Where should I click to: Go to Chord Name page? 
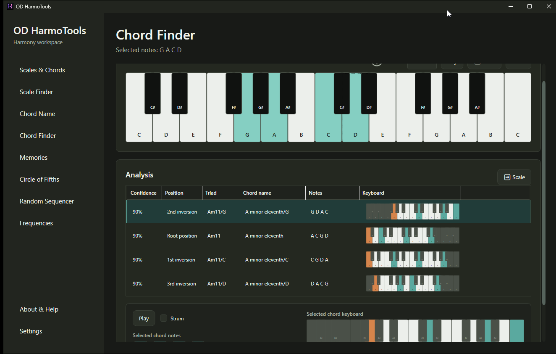[37, 114]
